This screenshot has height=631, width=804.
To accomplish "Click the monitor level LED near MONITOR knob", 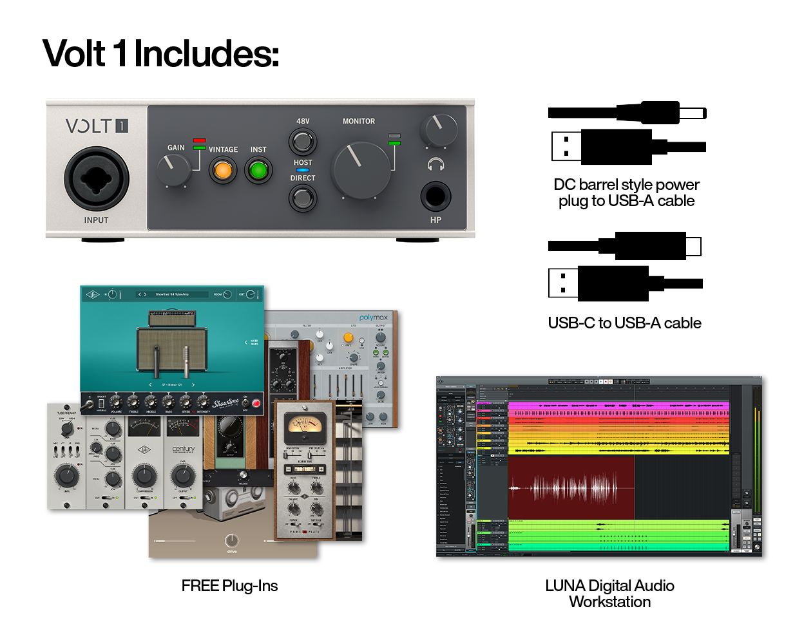I will point(394,139).
